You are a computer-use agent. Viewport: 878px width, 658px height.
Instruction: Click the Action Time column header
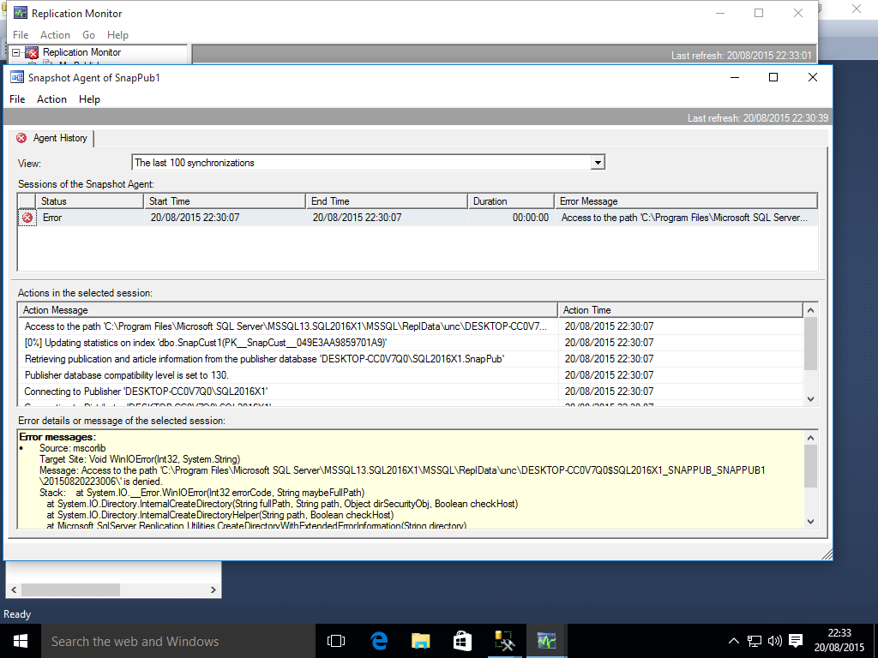tap(680, 310)
